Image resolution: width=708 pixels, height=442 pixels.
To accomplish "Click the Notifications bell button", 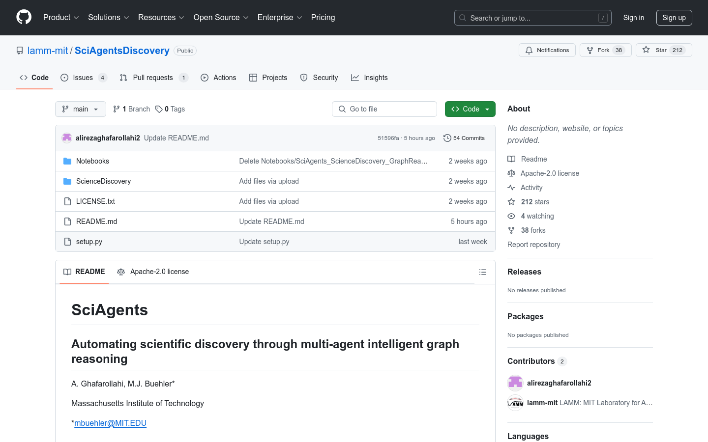I will (x=547, y=50).
